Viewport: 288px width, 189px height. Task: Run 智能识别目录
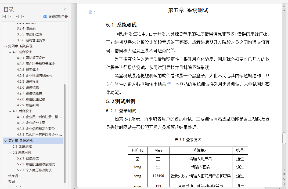click(x=58, y=17)
